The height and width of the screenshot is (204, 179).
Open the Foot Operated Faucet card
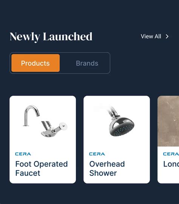[x=43, y=140]
